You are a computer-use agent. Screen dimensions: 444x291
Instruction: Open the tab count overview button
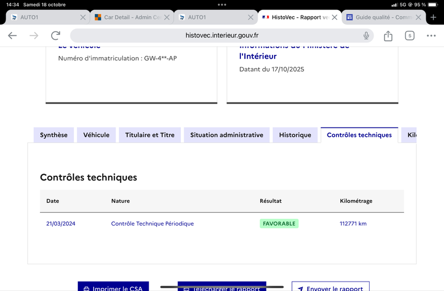pos(410,36)
